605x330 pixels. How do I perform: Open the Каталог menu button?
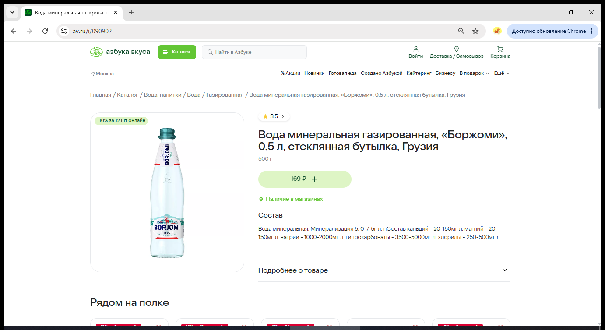[x=177, y=52]
